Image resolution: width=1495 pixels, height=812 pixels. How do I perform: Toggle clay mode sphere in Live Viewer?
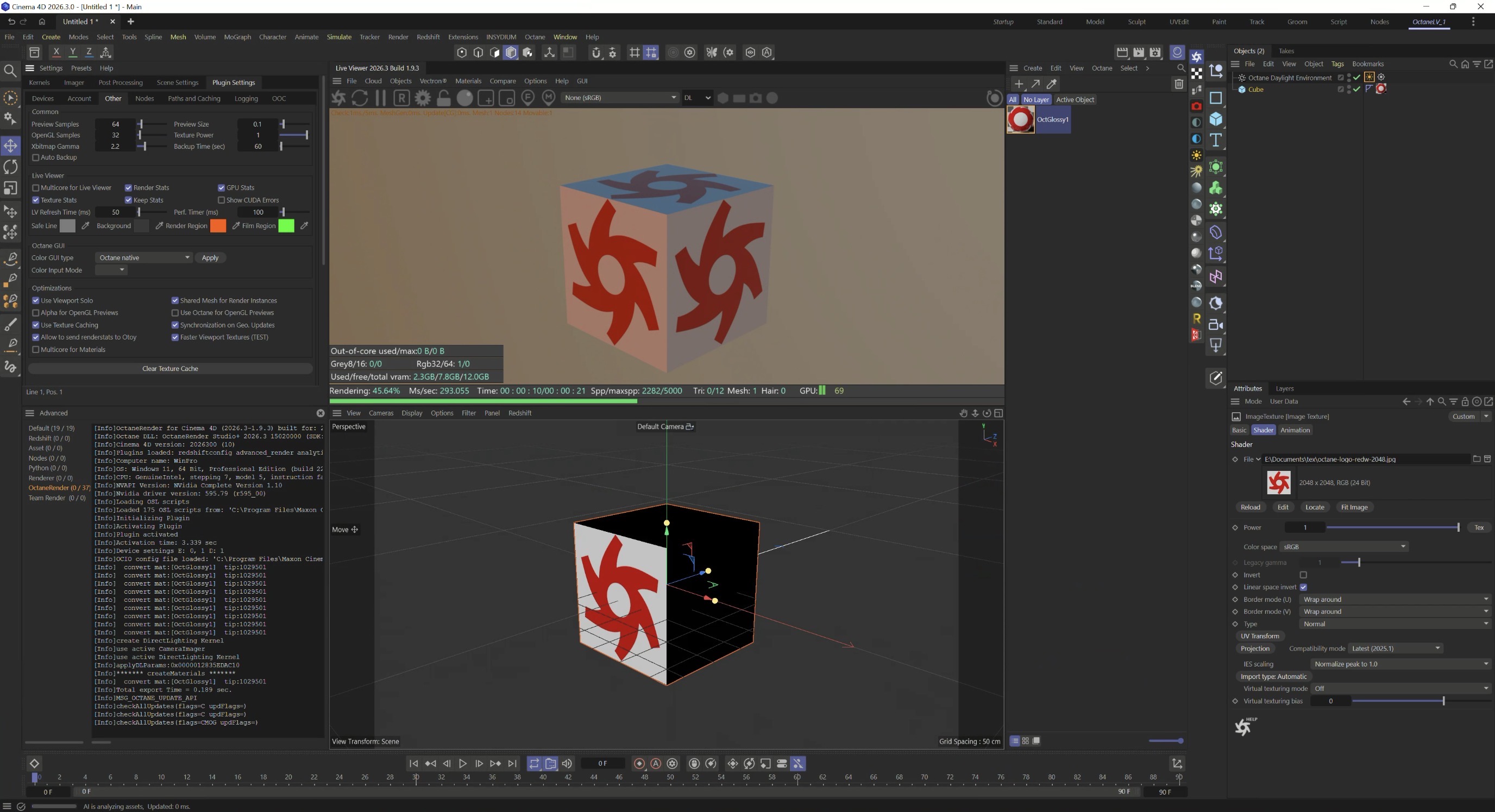(x=464, y=98)
